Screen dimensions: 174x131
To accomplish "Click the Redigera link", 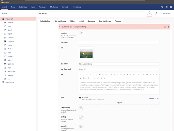I will [x=151, y=98].
